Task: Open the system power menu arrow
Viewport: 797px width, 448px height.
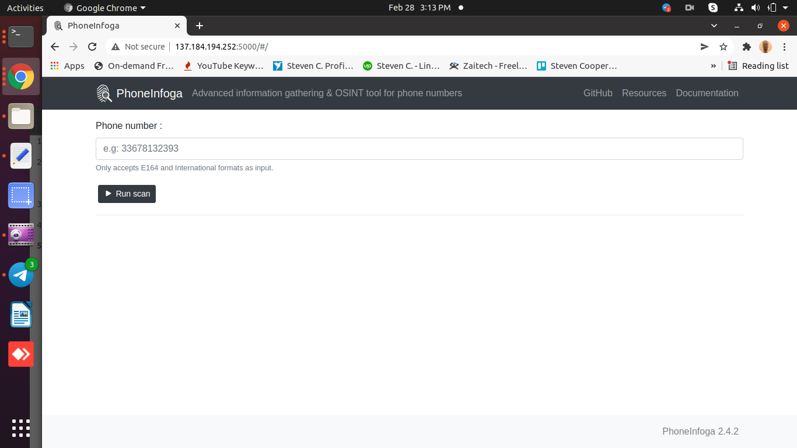Action: point(786,8)
